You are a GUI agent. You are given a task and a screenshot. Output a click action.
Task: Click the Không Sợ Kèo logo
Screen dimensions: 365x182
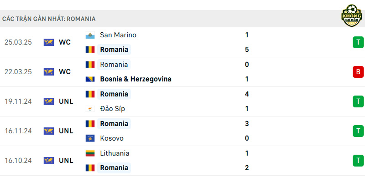(x=352, y=15)
